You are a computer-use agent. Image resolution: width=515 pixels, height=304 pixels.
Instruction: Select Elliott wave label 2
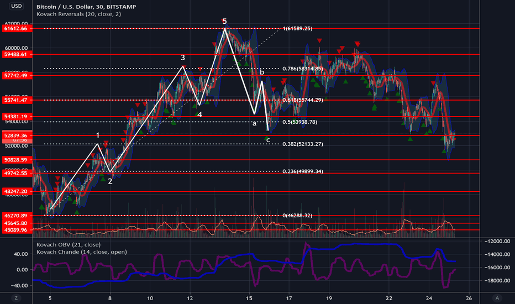(110, 181)
